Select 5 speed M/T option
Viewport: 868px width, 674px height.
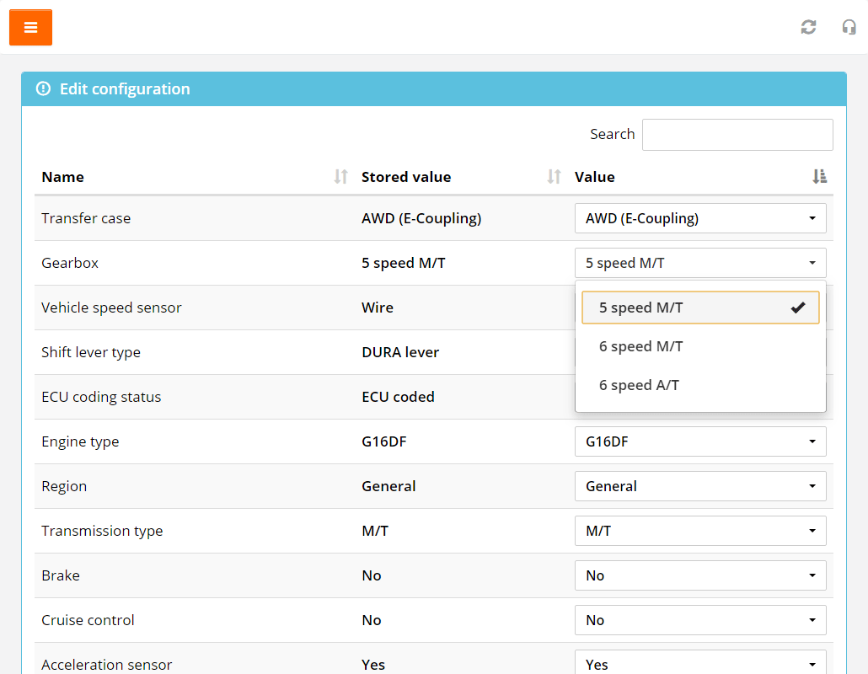pyautogui.click(x=699, y=308)
